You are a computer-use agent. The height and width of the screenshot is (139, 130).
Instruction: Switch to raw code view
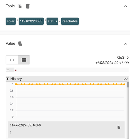(x=12, y=60)
